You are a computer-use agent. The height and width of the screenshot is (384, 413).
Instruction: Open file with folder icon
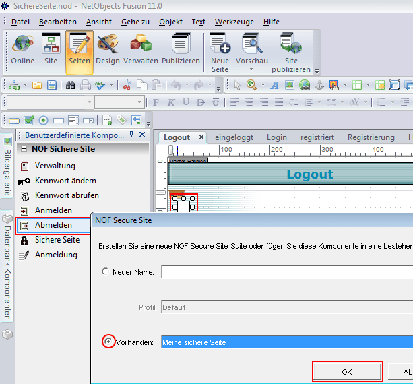pyautogui.click(x=37, y=85)
